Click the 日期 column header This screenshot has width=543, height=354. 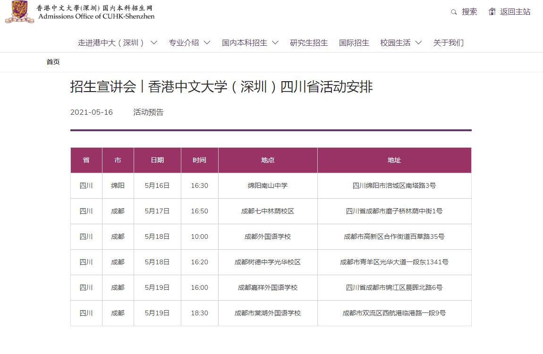tap(157, 160)
